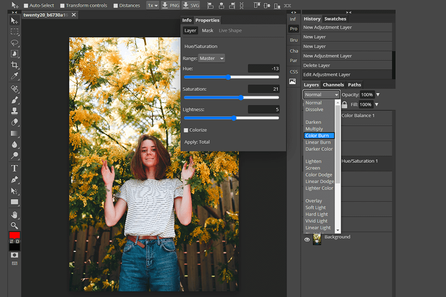Switch to the Channels tab
446x297 pixels.
[333, 84]
